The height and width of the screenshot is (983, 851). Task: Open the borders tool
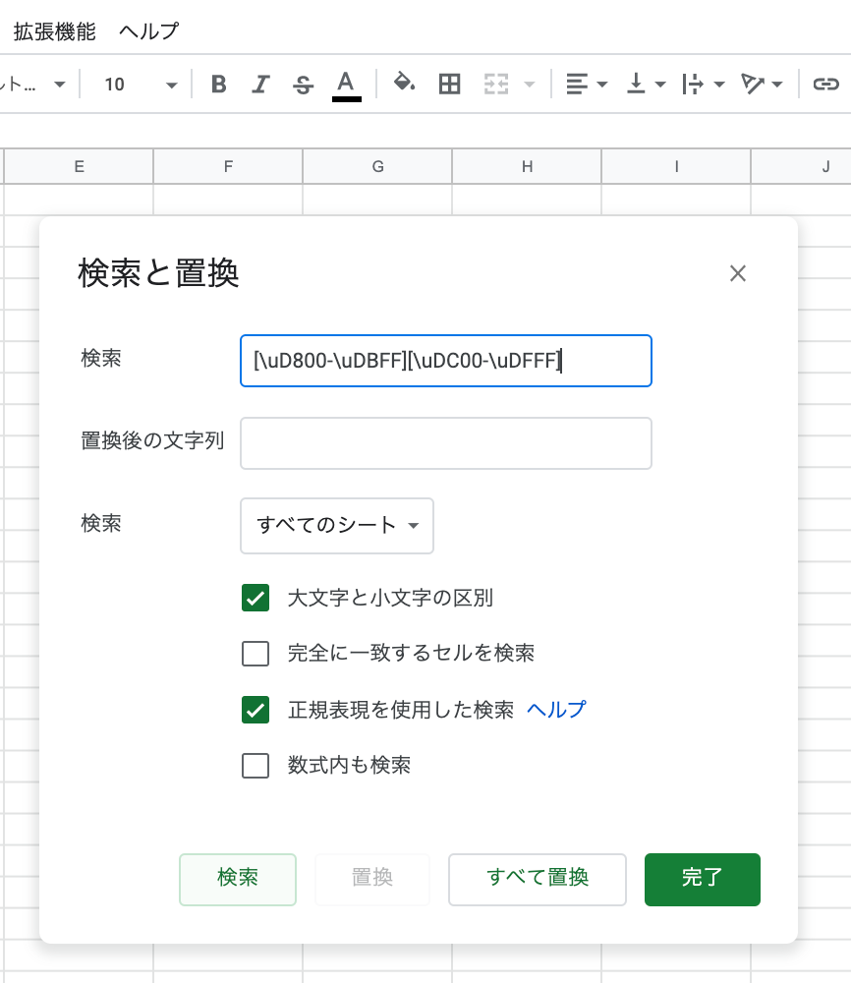coord(449,85)
